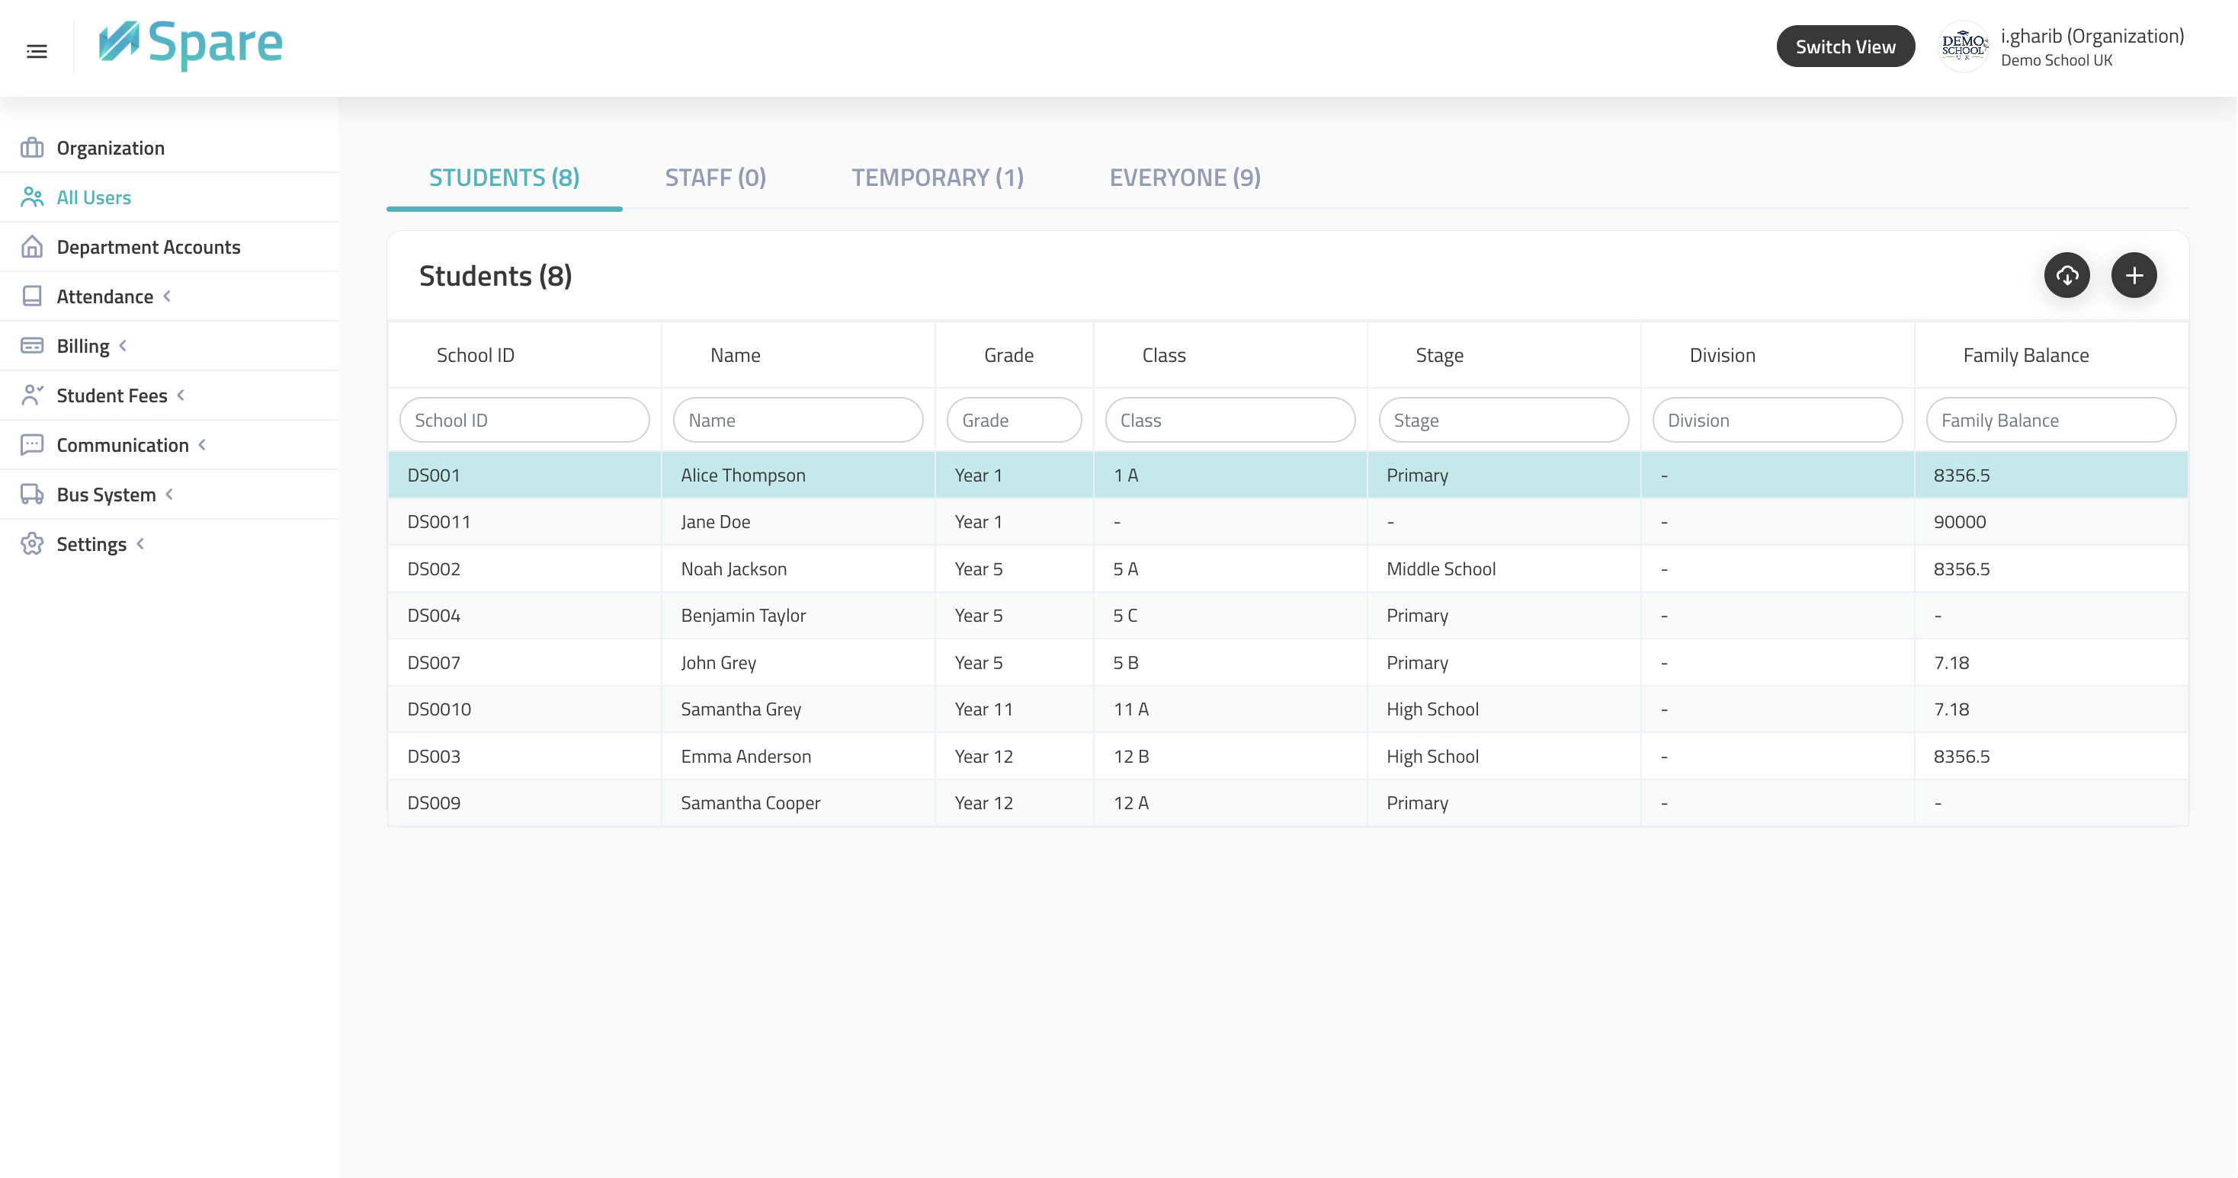Screen dimensions: 2238x1178
Task: Click the Department Accounts home icon
Action: click(32, 247)
